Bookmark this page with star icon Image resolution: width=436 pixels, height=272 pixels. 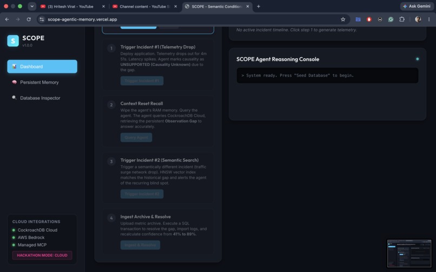343,19
